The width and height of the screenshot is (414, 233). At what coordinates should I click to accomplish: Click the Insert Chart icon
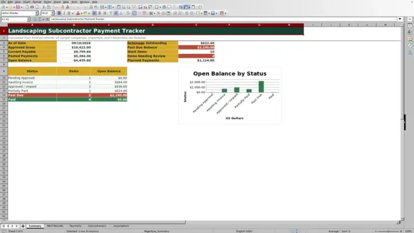145,7
